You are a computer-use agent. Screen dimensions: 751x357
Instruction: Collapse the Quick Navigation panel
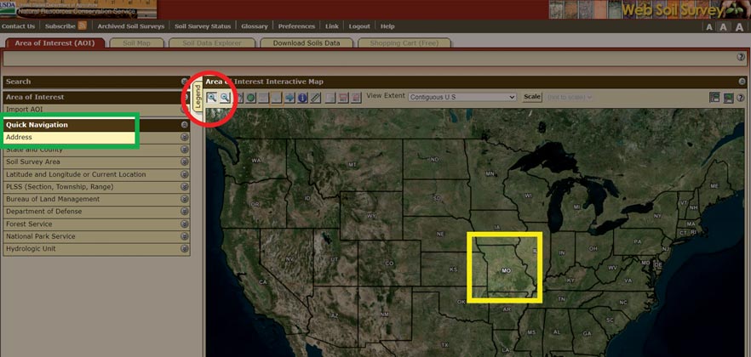click(x=184, y=125)
